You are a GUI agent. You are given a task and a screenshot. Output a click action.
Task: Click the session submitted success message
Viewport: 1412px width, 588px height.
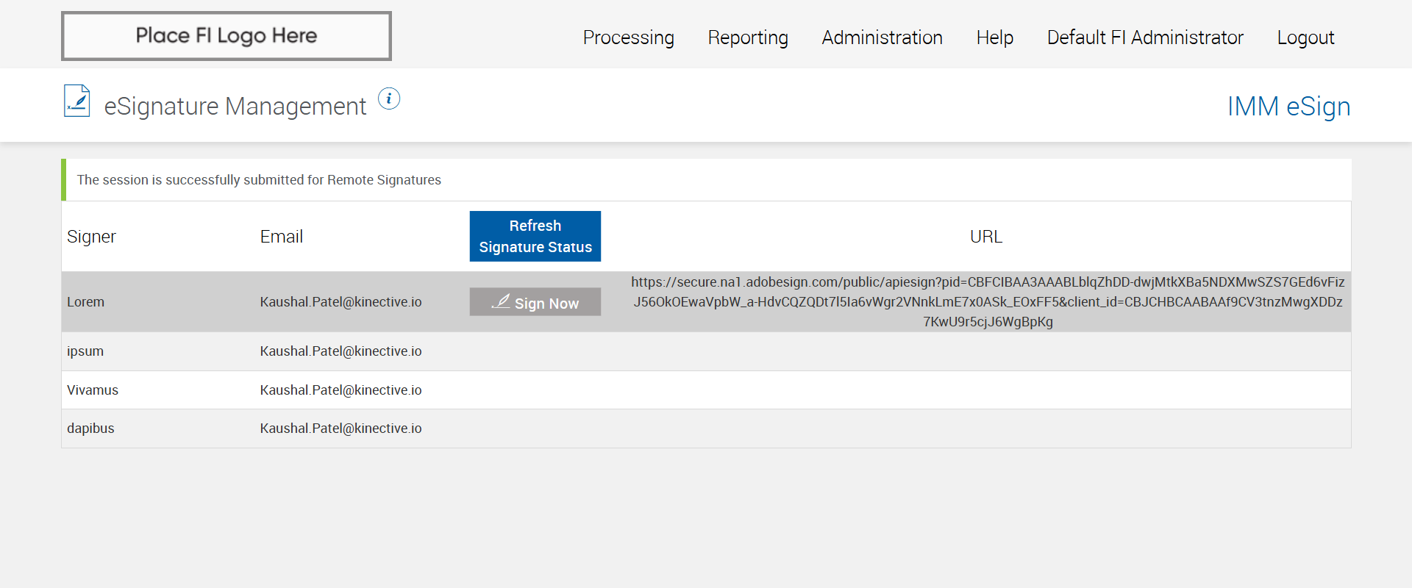(259, 180)
